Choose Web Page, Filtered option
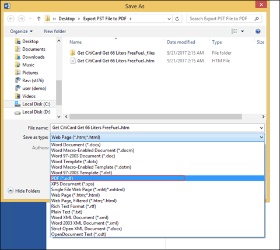 [x=157, y=200]
